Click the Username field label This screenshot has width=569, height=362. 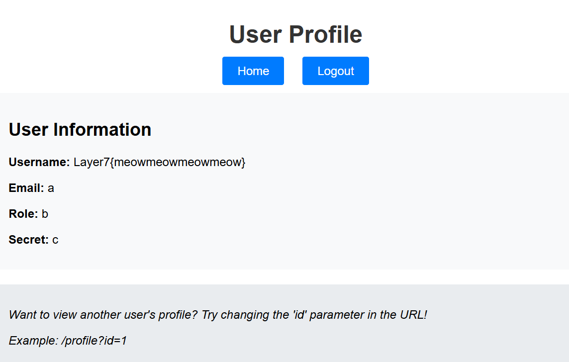39,162
